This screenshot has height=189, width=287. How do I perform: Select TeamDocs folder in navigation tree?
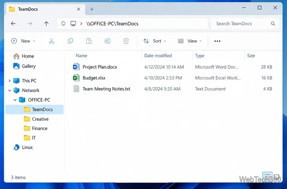pyautogui.click(x=35, y=109)
